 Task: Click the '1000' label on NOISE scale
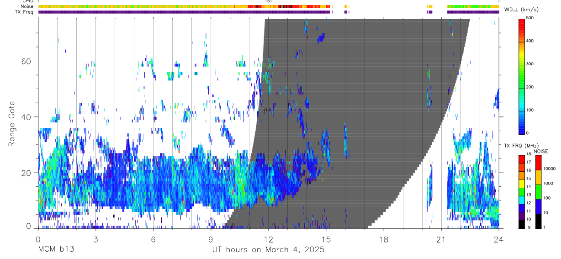click(549, 184)
